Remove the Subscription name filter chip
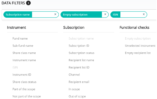The image size is (157, 99). tap(55, 14)
